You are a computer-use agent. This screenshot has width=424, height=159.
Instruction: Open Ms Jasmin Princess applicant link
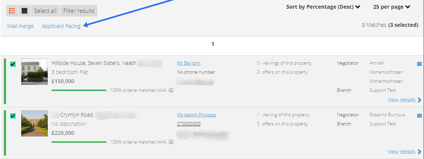click(x=197, y=115)
